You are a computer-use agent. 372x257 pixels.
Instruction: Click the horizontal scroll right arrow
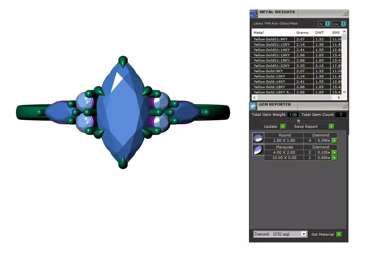coord(339,97)
